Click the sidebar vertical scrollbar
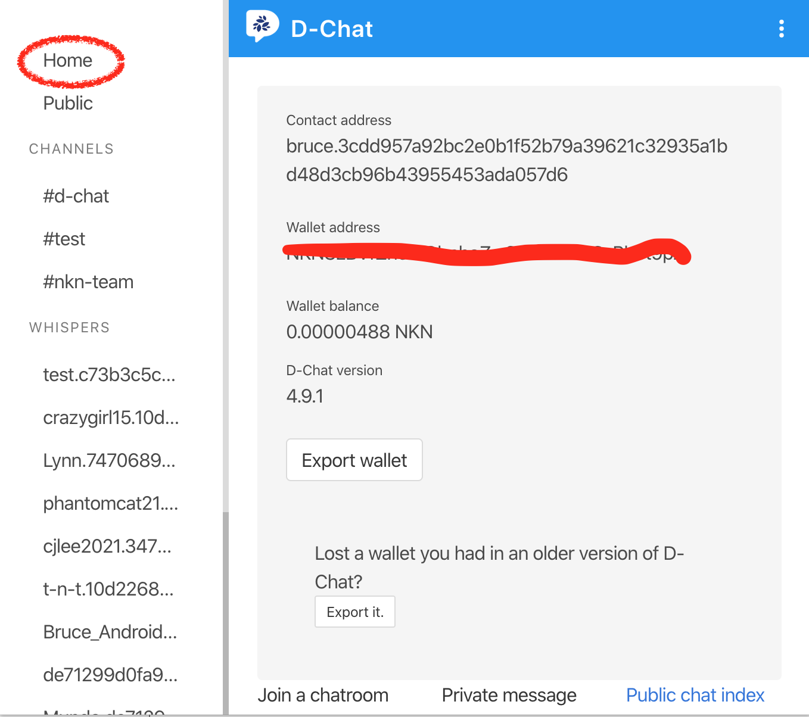Viewport: 809px width, 717px height. 226,613
